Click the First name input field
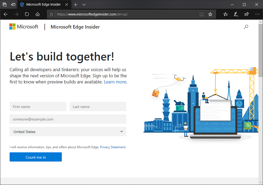This screenshot has width=263, height=185. 38,106
